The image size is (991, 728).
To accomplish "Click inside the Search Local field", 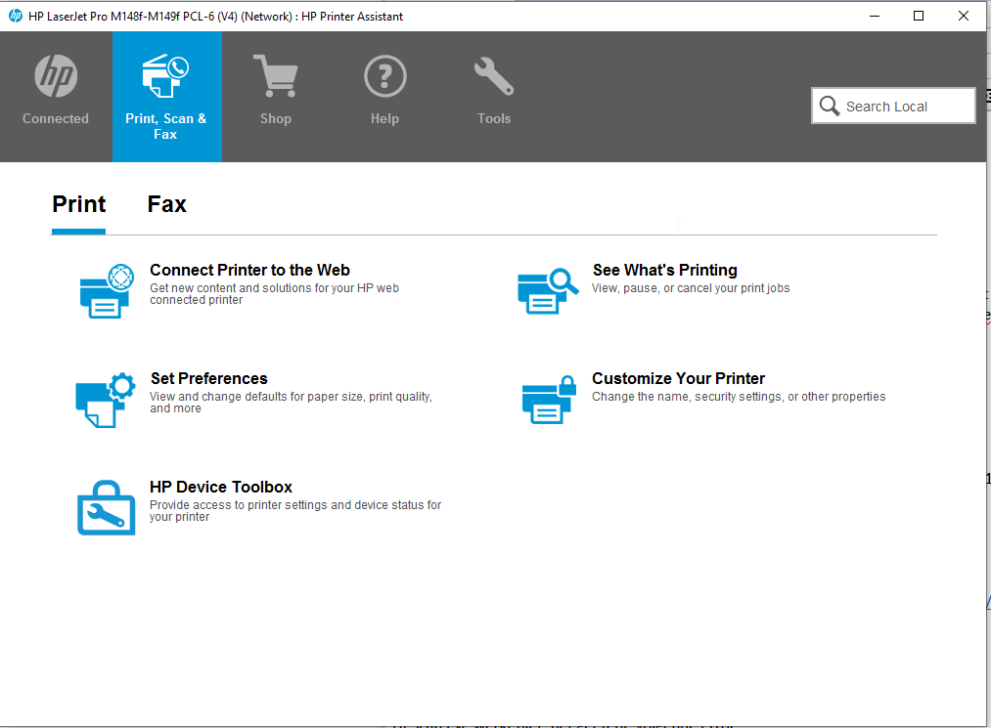I will [900, 106].
